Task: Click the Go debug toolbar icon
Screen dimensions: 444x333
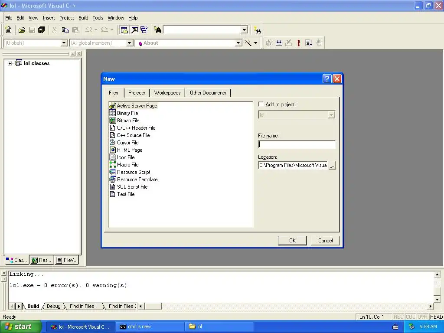Action: coord(309,43)
